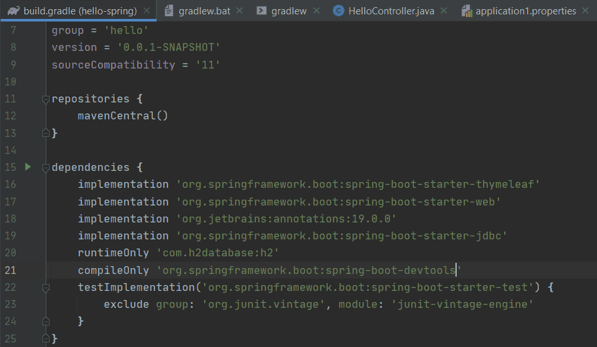Click line number 7 in gutter
Image resolution: width=597 pixels, height=347 pixels.
[13, 30]
